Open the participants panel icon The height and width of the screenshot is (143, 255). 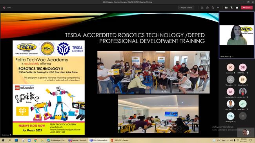pos(202,7)
